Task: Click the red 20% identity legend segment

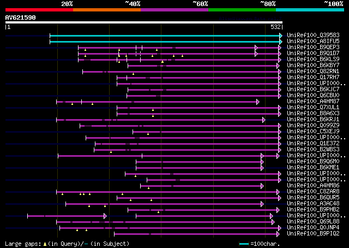Action: click(39, 10)
